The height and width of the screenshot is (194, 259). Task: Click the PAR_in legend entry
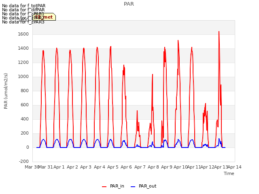113,186
